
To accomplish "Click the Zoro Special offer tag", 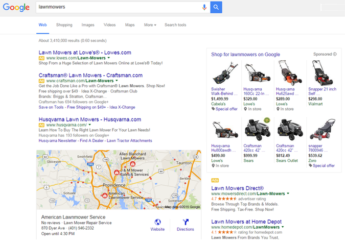I will pos(321,166).
